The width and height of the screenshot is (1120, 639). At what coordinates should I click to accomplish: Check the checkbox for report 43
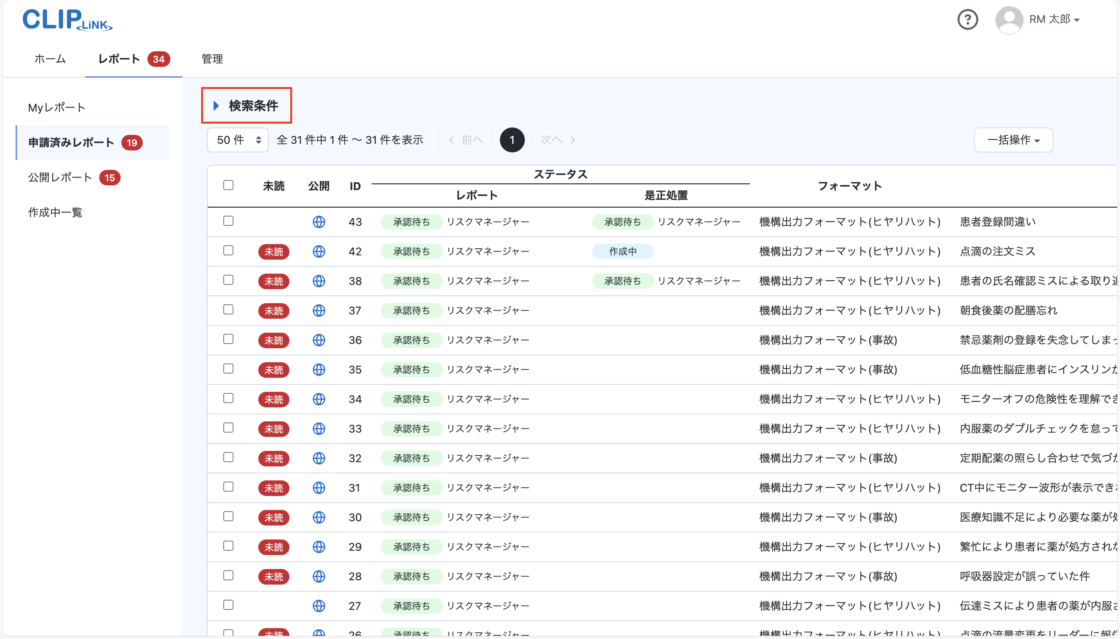point(228,221)
